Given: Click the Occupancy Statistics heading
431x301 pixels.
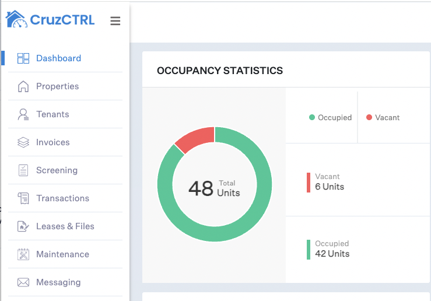Looking at the screenshot, I should (x=220, y=71).
